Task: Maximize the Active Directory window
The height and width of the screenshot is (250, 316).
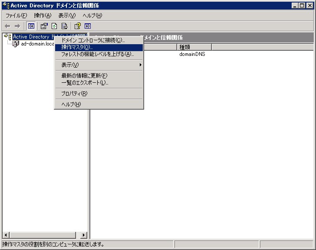Action: click(x=302, y=6)
